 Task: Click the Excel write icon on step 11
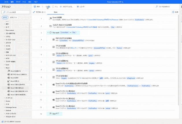(53, 92)
